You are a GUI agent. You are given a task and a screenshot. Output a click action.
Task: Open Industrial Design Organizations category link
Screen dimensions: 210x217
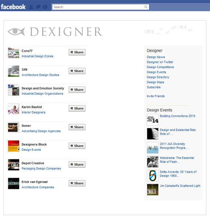click(x=42, y=94)
